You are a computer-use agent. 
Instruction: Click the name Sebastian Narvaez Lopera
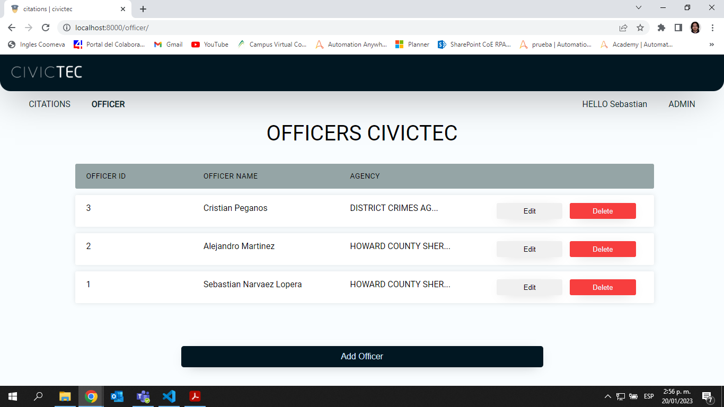click(x=253, y=284)
